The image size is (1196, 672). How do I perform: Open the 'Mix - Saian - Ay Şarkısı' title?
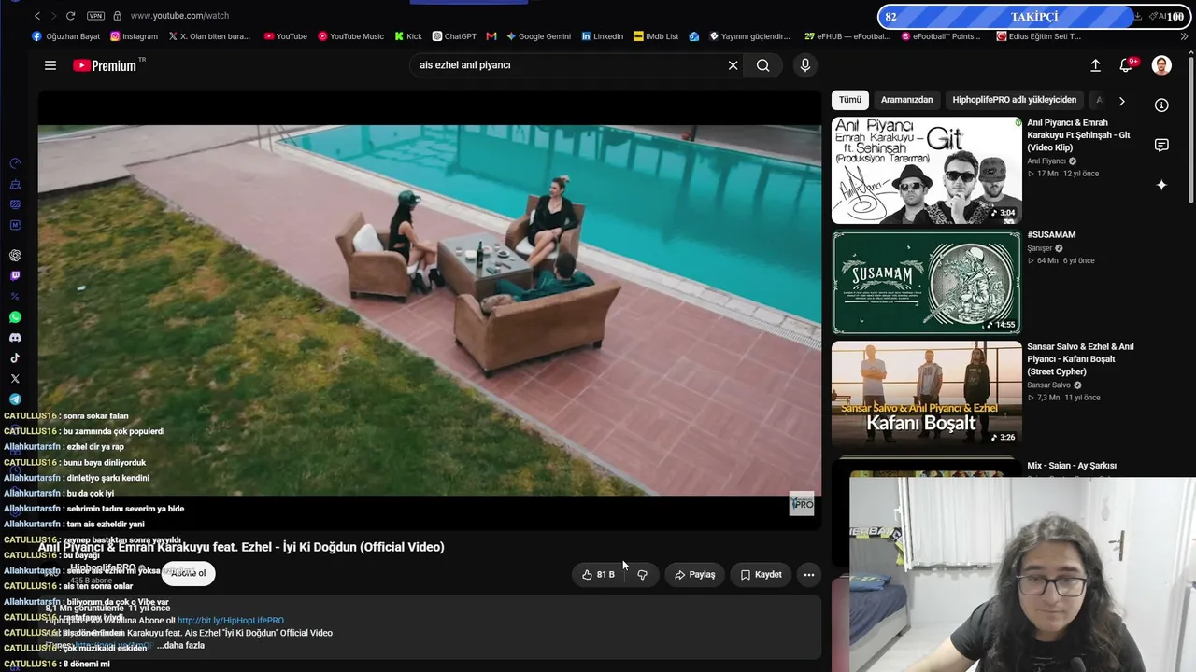point(1072,466)
